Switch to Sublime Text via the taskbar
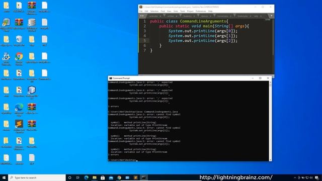 tap(135, 177)
